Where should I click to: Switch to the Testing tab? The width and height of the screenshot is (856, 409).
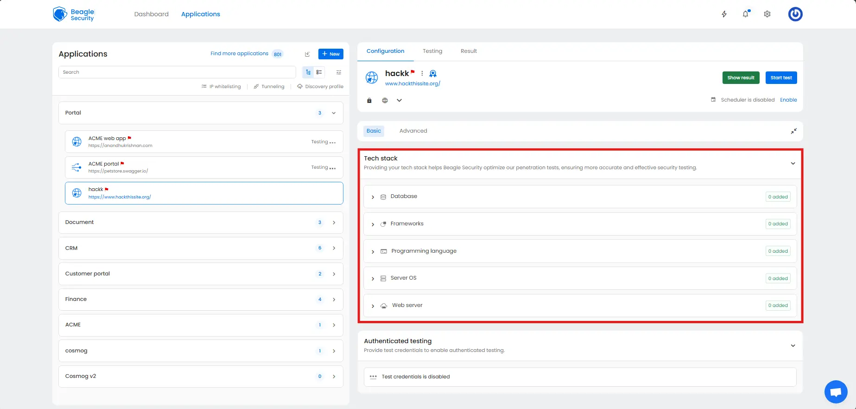point(432,51)
